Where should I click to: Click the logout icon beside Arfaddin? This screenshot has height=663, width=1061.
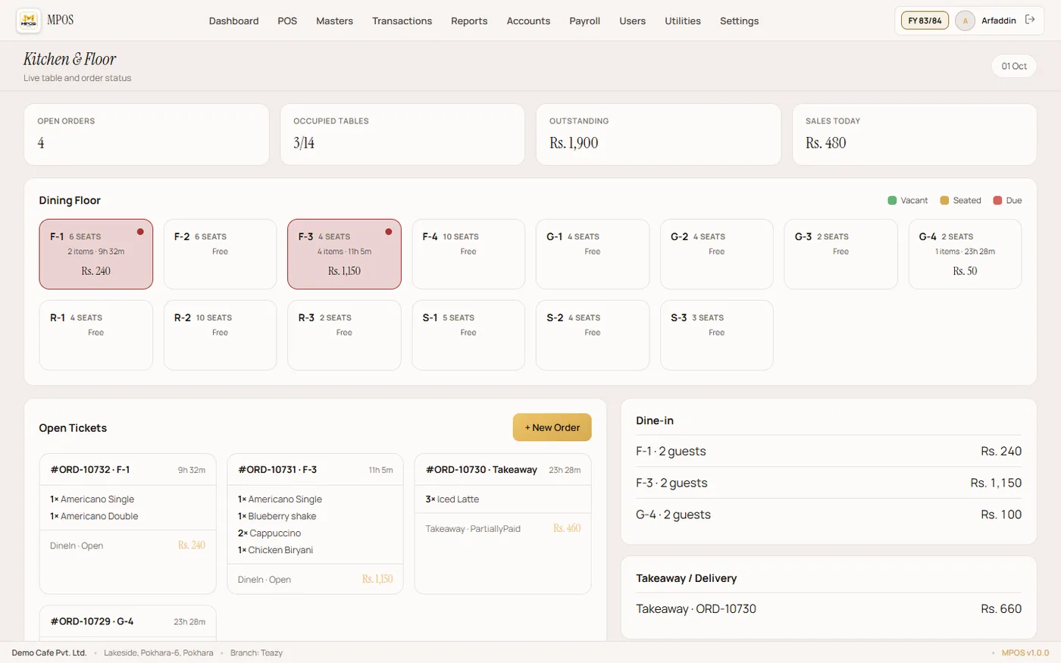(1030, 20)
